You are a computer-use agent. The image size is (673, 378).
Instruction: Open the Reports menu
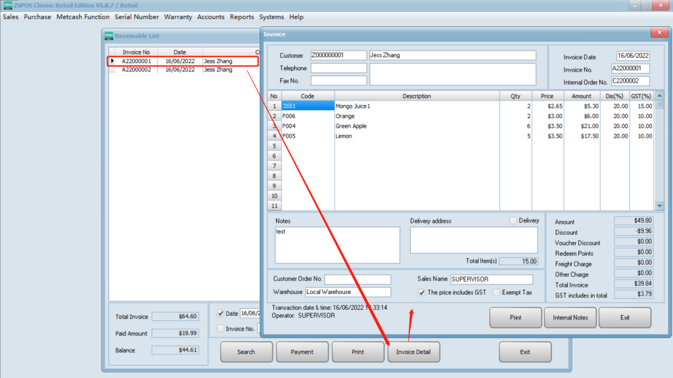coord(242,17)
